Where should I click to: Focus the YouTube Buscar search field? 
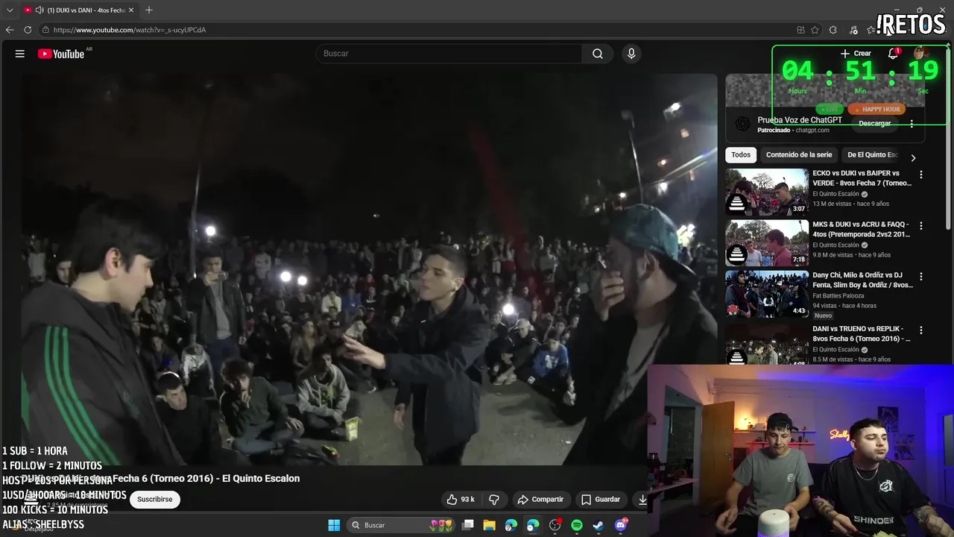click(x=449, y=54)
